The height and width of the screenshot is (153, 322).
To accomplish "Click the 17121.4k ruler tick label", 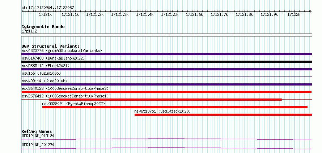I will point(145,14).
